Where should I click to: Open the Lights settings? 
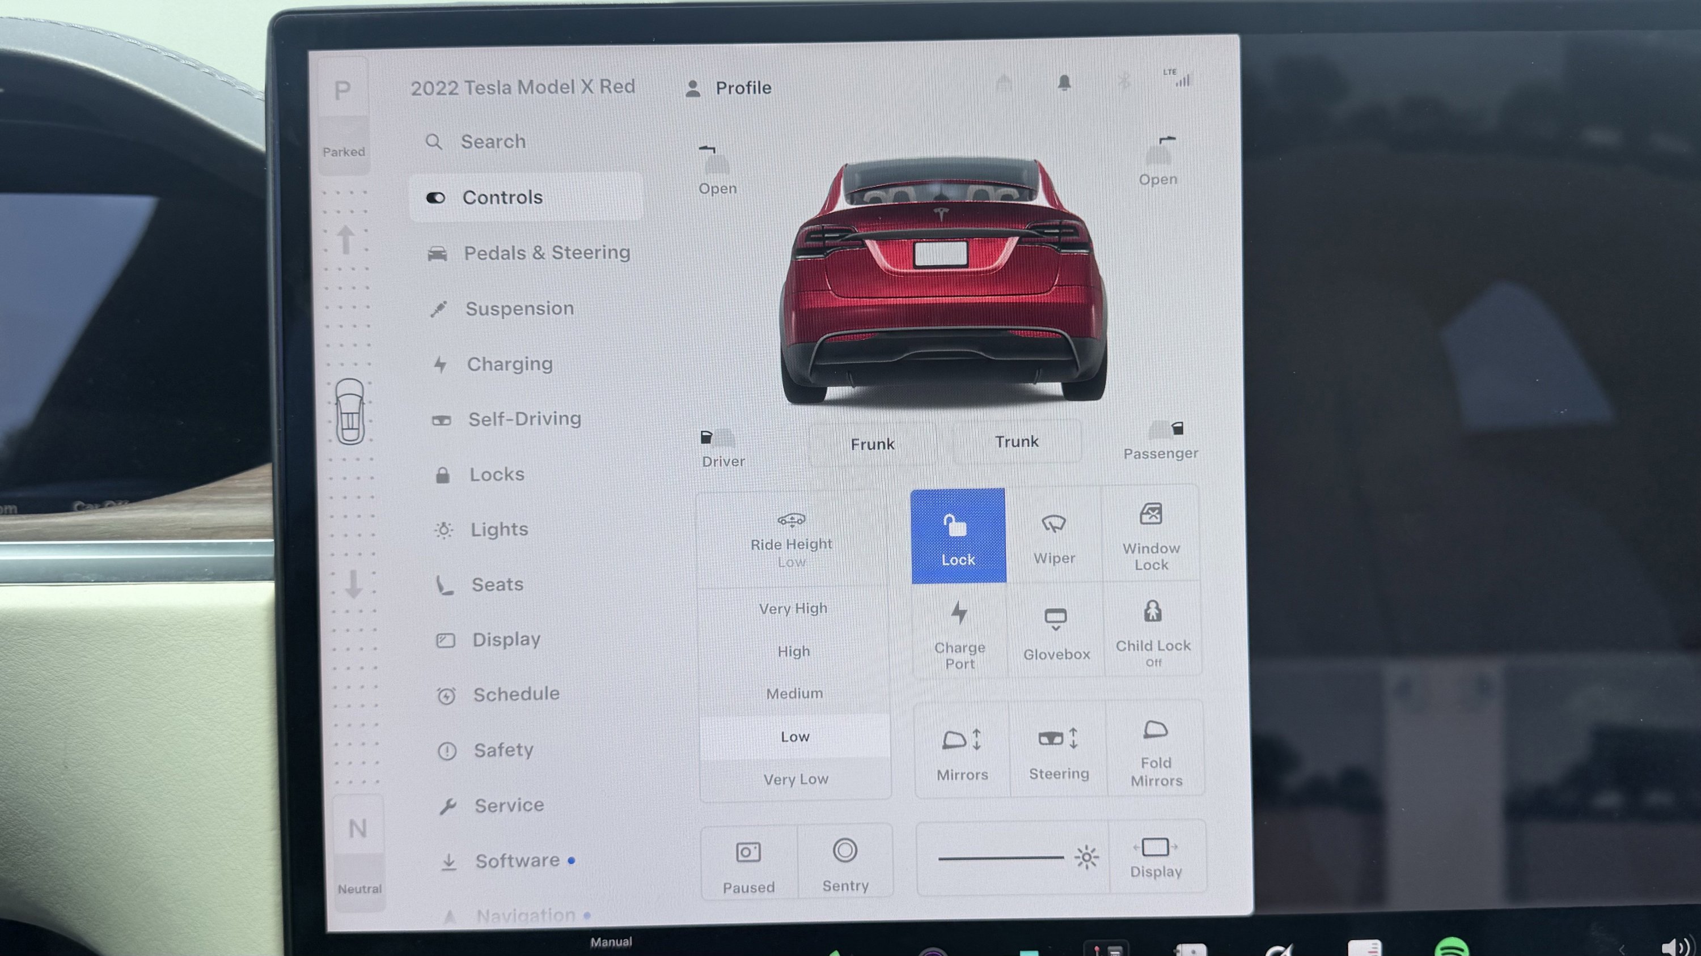(482, 530)
